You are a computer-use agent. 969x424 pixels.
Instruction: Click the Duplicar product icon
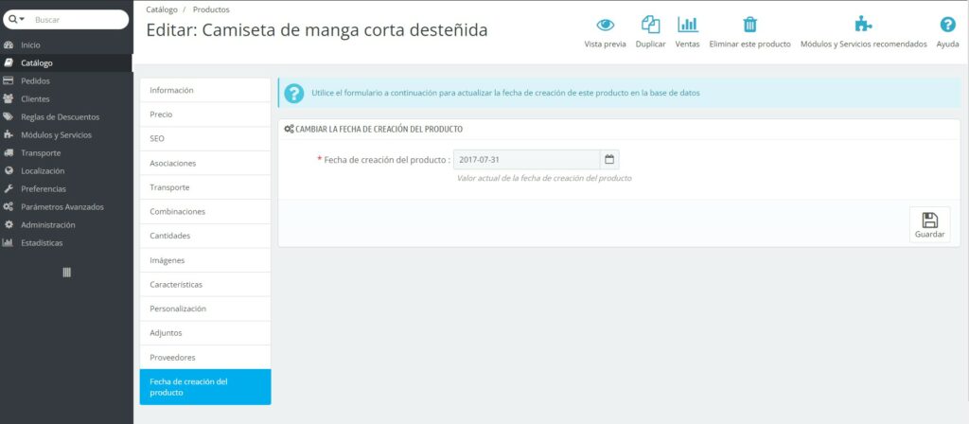pyautogui.click(x=650, y=26)
